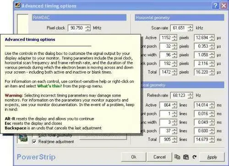Click vertical front porch 1 lines field
Viewport: 229px width, 166px height.
click(166, 114)
